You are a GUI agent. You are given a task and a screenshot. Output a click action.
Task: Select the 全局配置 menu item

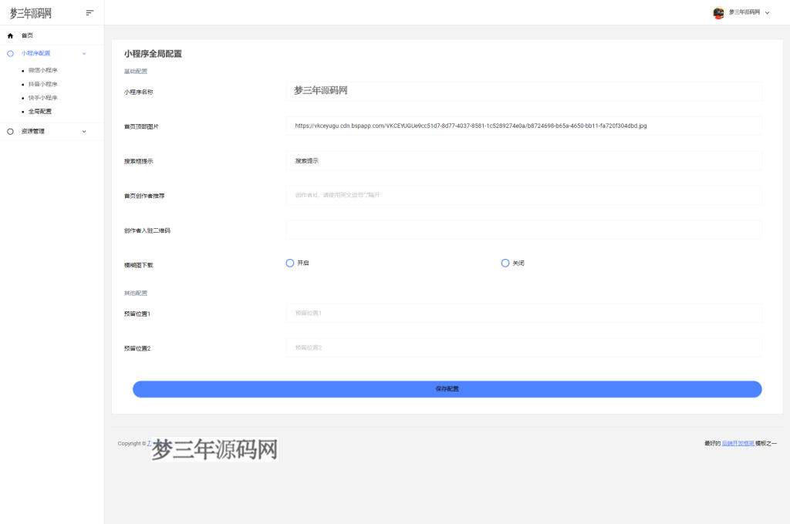coord(39,111)
